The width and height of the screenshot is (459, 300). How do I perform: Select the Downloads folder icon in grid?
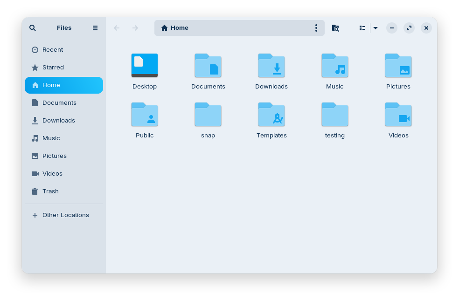[x=271, y=65]
